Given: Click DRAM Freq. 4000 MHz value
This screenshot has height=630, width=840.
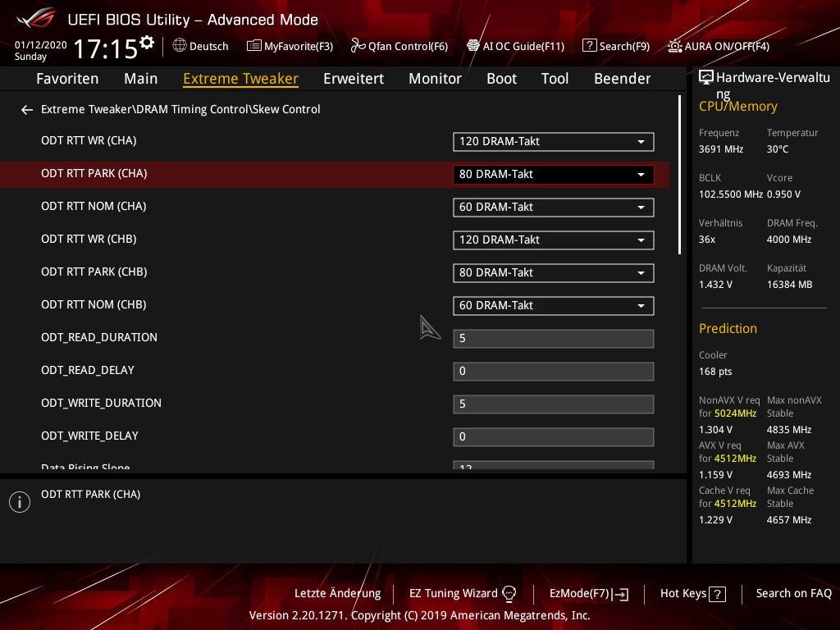Looking at the screenshot, I should 788,240.
